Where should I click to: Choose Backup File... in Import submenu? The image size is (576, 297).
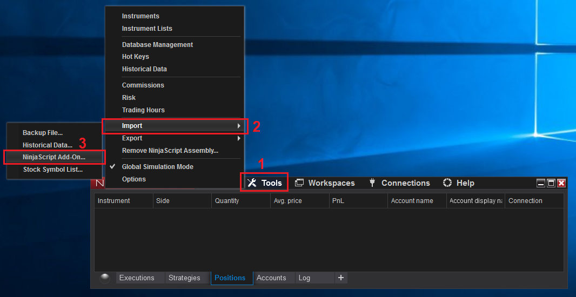pos(43,133)
